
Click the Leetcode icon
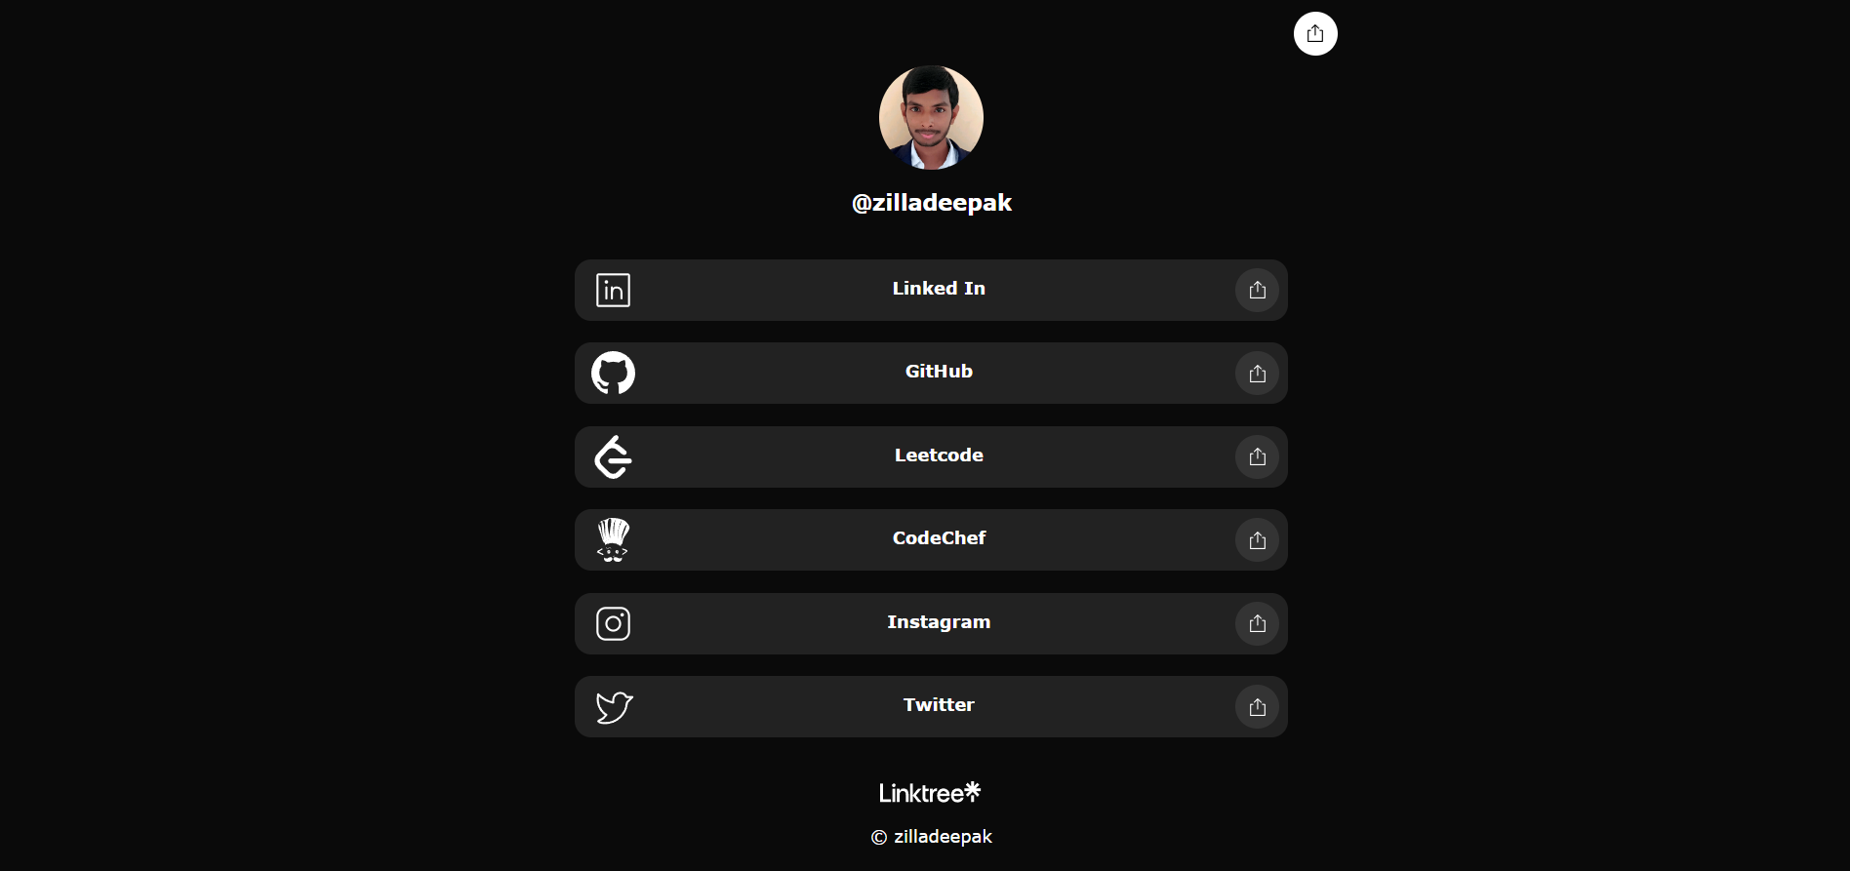[x=613, y=456]
